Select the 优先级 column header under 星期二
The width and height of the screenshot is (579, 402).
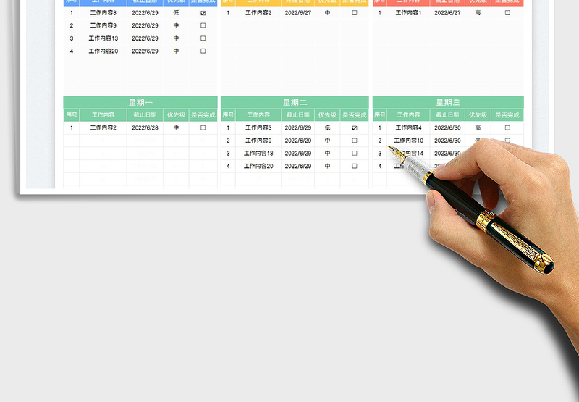click(x=327, y=114)
